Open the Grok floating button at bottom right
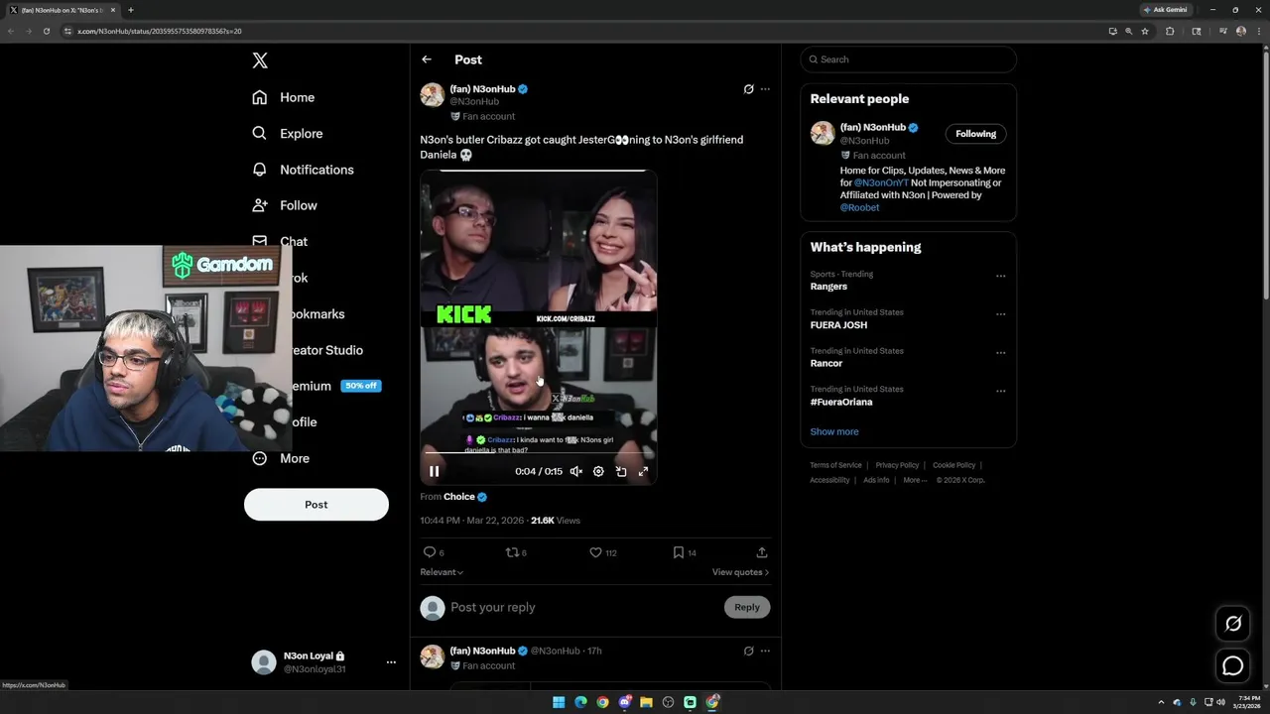Image resolution: width=1270 pixels, height=714 pixels. click(1233, 624)
